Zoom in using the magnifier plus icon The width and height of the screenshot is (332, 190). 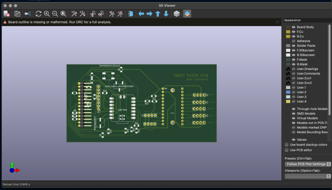(47, 14)
